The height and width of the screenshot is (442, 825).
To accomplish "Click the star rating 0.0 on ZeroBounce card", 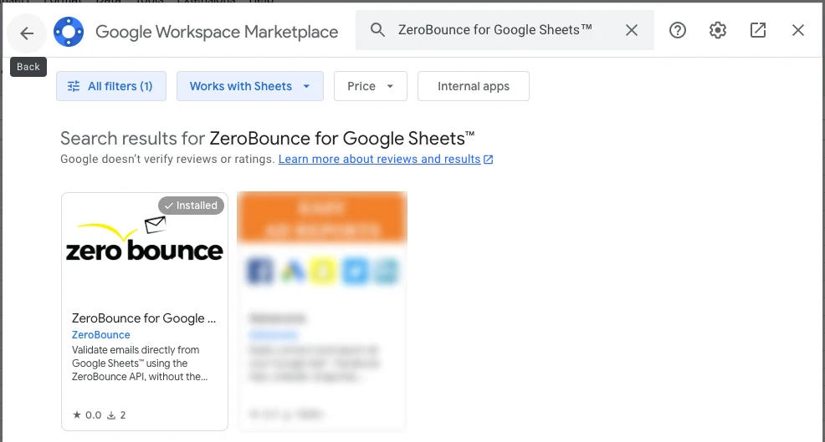I will coord(87,415).
